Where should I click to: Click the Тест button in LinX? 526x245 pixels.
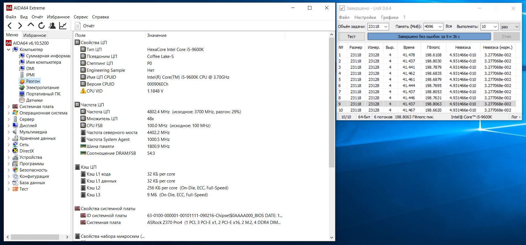tap(351, 37)
